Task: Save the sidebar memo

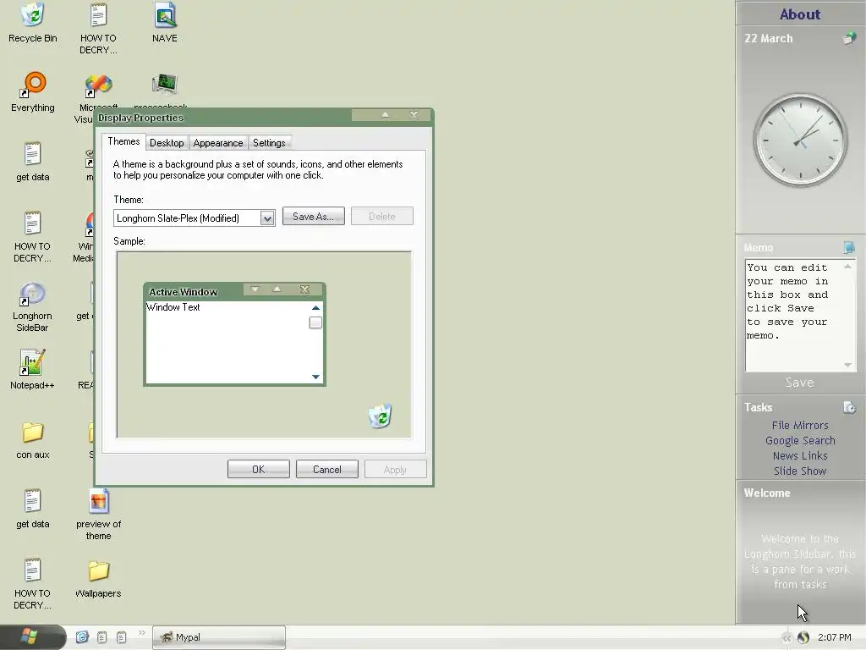Action: 800,383
